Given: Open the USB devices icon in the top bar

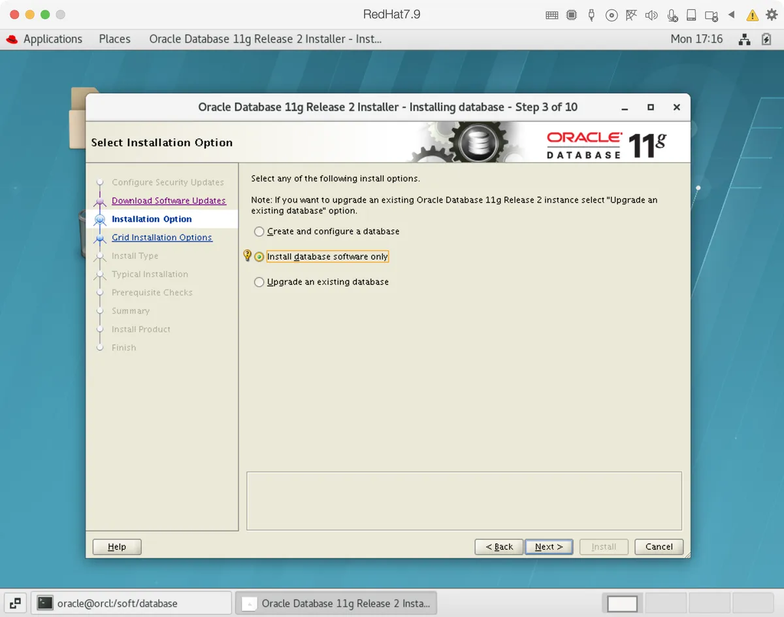Looking at the screenshot, I should (591, 14).
